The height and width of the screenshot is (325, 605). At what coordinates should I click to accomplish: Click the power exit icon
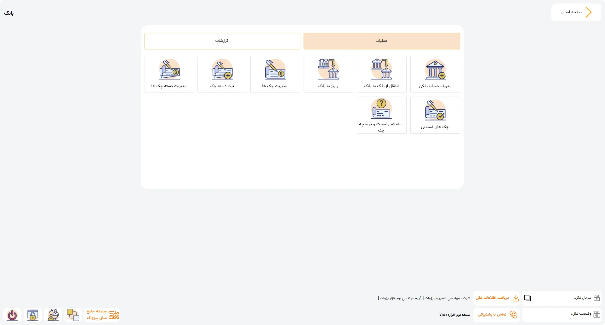(12, 315)
